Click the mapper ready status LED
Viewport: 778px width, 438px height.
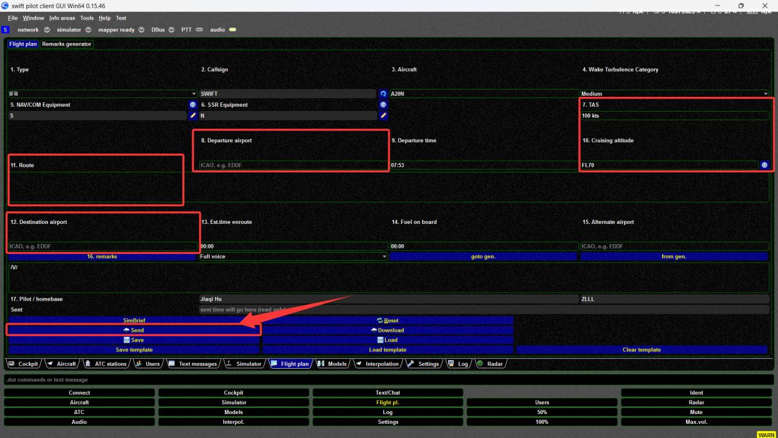[142, 29]
